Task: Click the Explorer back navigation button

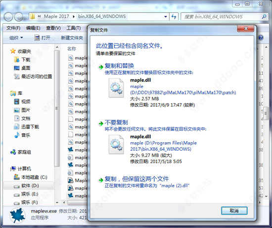Action: coord(8,17)
